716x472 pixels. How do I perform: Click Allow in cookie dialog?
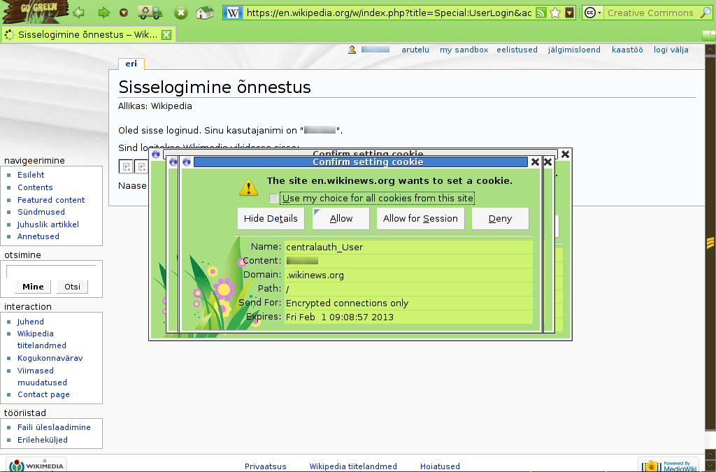(341, 219)
